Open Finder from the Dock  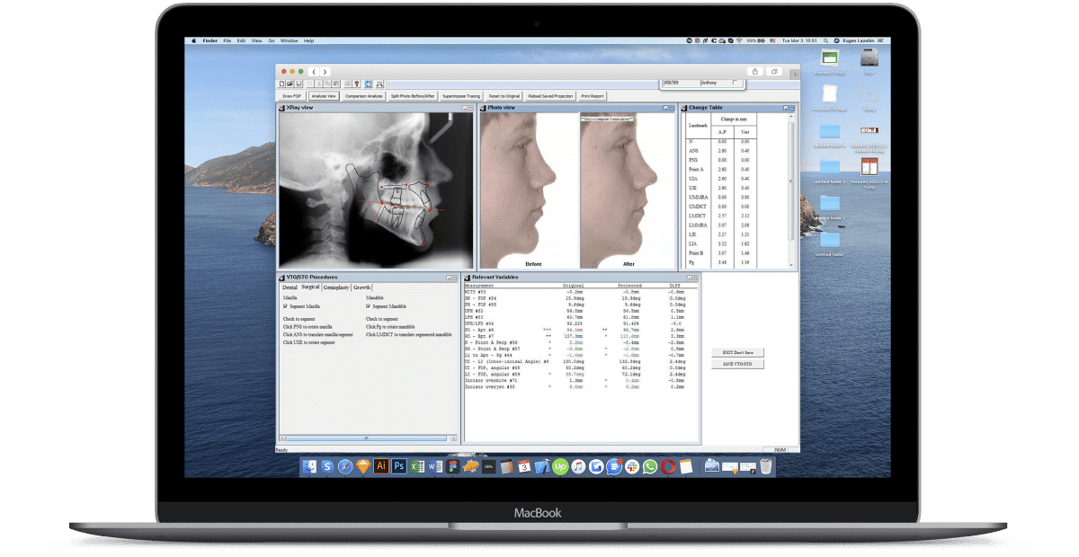(310, 466)
